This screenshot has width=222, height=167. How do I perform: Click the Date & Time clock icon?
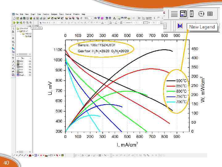201,14
